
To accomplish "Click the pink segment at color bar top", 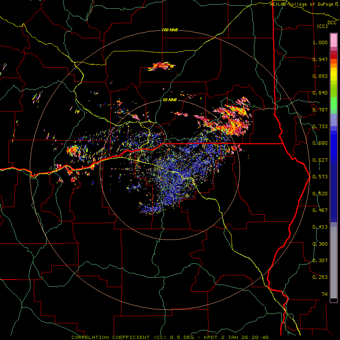I will tap(334, 40).
